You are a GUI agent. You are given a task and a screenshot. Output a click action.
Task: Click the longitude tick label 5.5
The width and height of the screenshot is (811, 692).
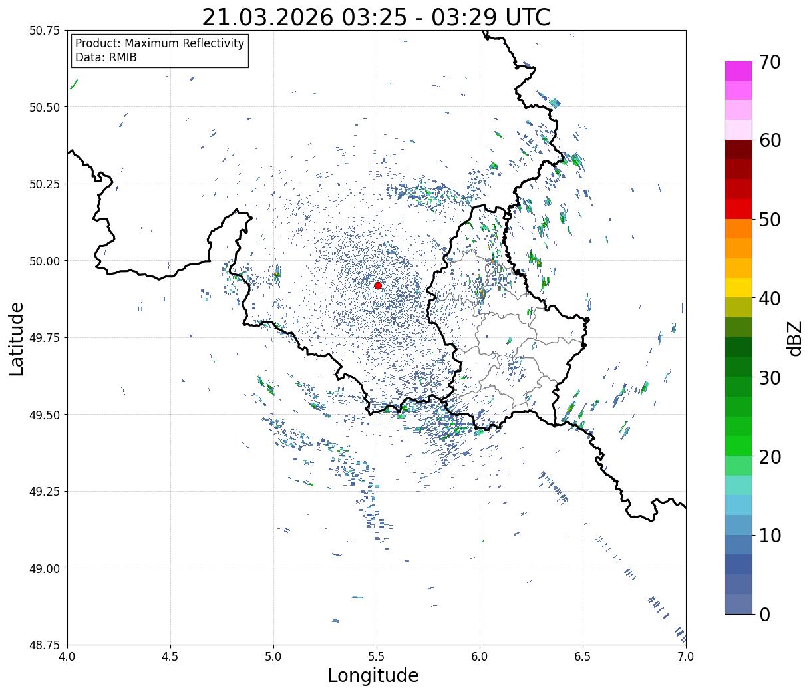(x=377, y=656)
